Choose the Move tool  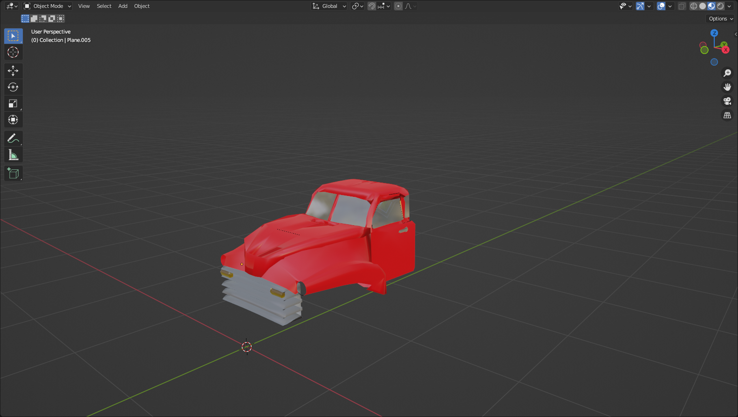tap(13, 71)
